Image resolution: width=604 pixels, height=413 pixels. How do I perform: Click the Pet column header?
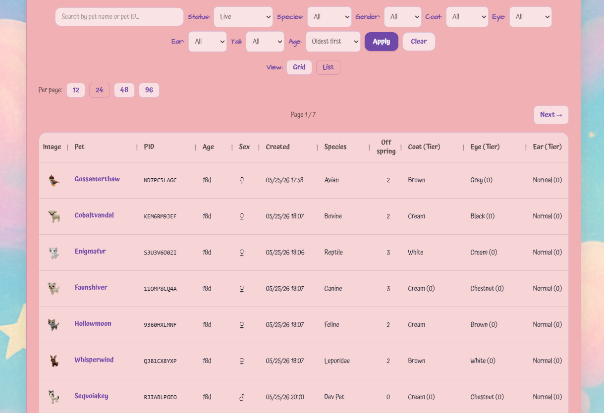(80, 147)
